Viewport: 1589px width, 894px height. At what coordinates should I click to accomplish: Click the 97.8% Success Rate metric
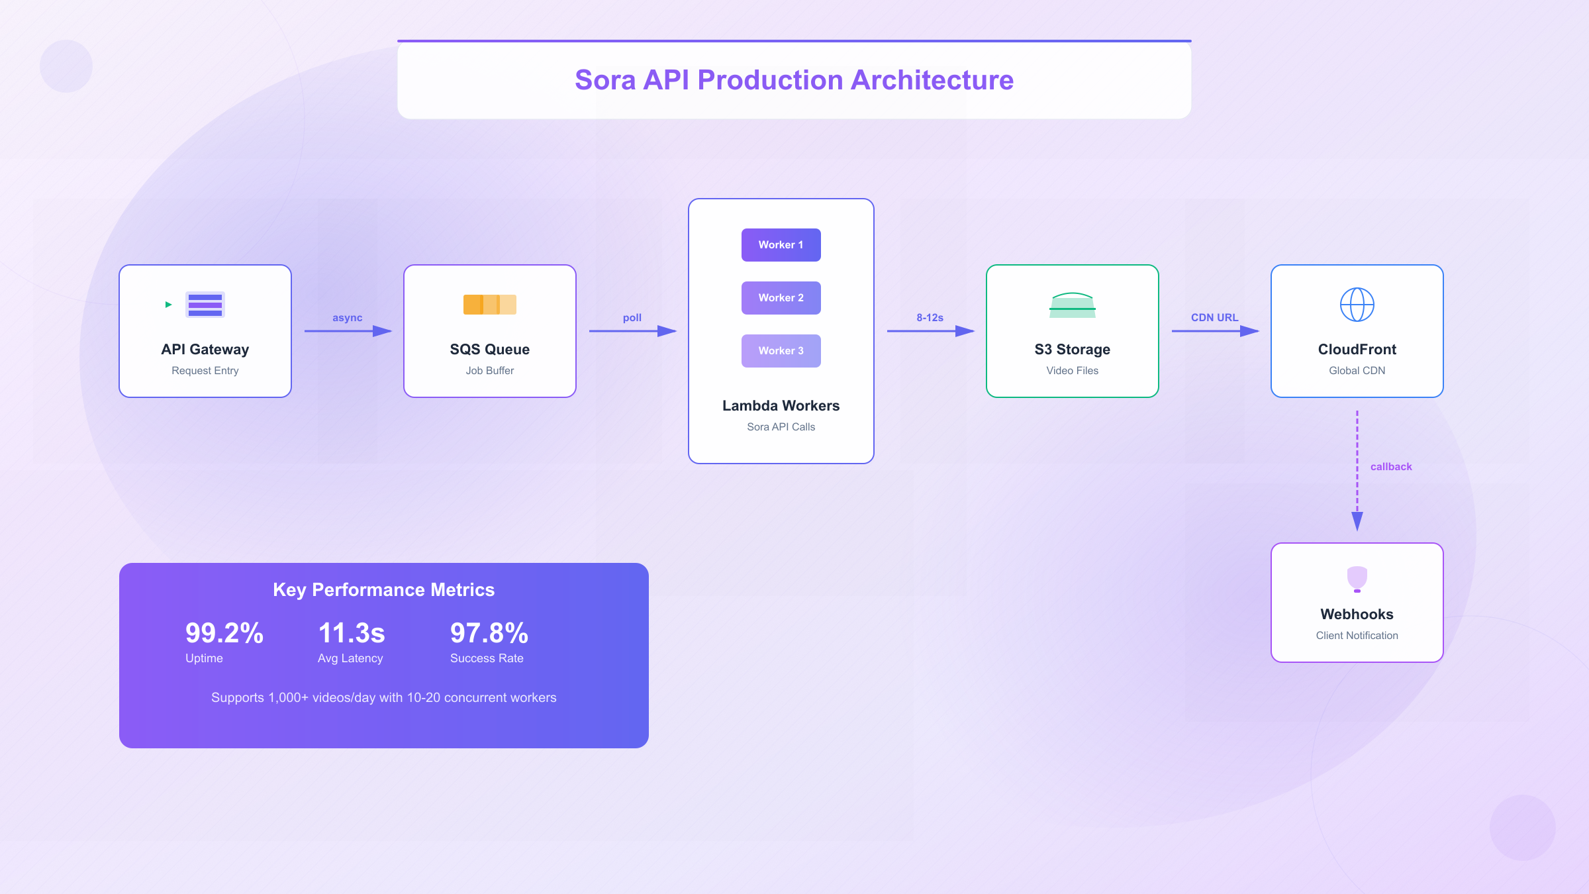489,634
